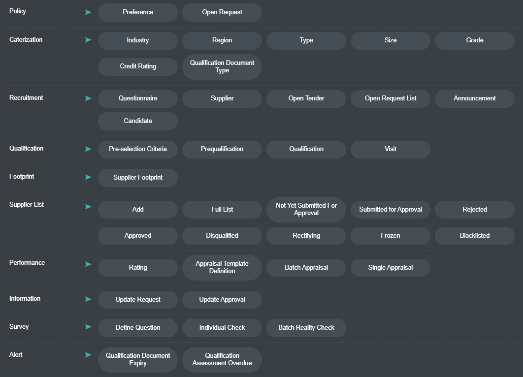This screenshot has width=523, height=377.
Task: Open the Preference policy page
Action: click(138, 12)
